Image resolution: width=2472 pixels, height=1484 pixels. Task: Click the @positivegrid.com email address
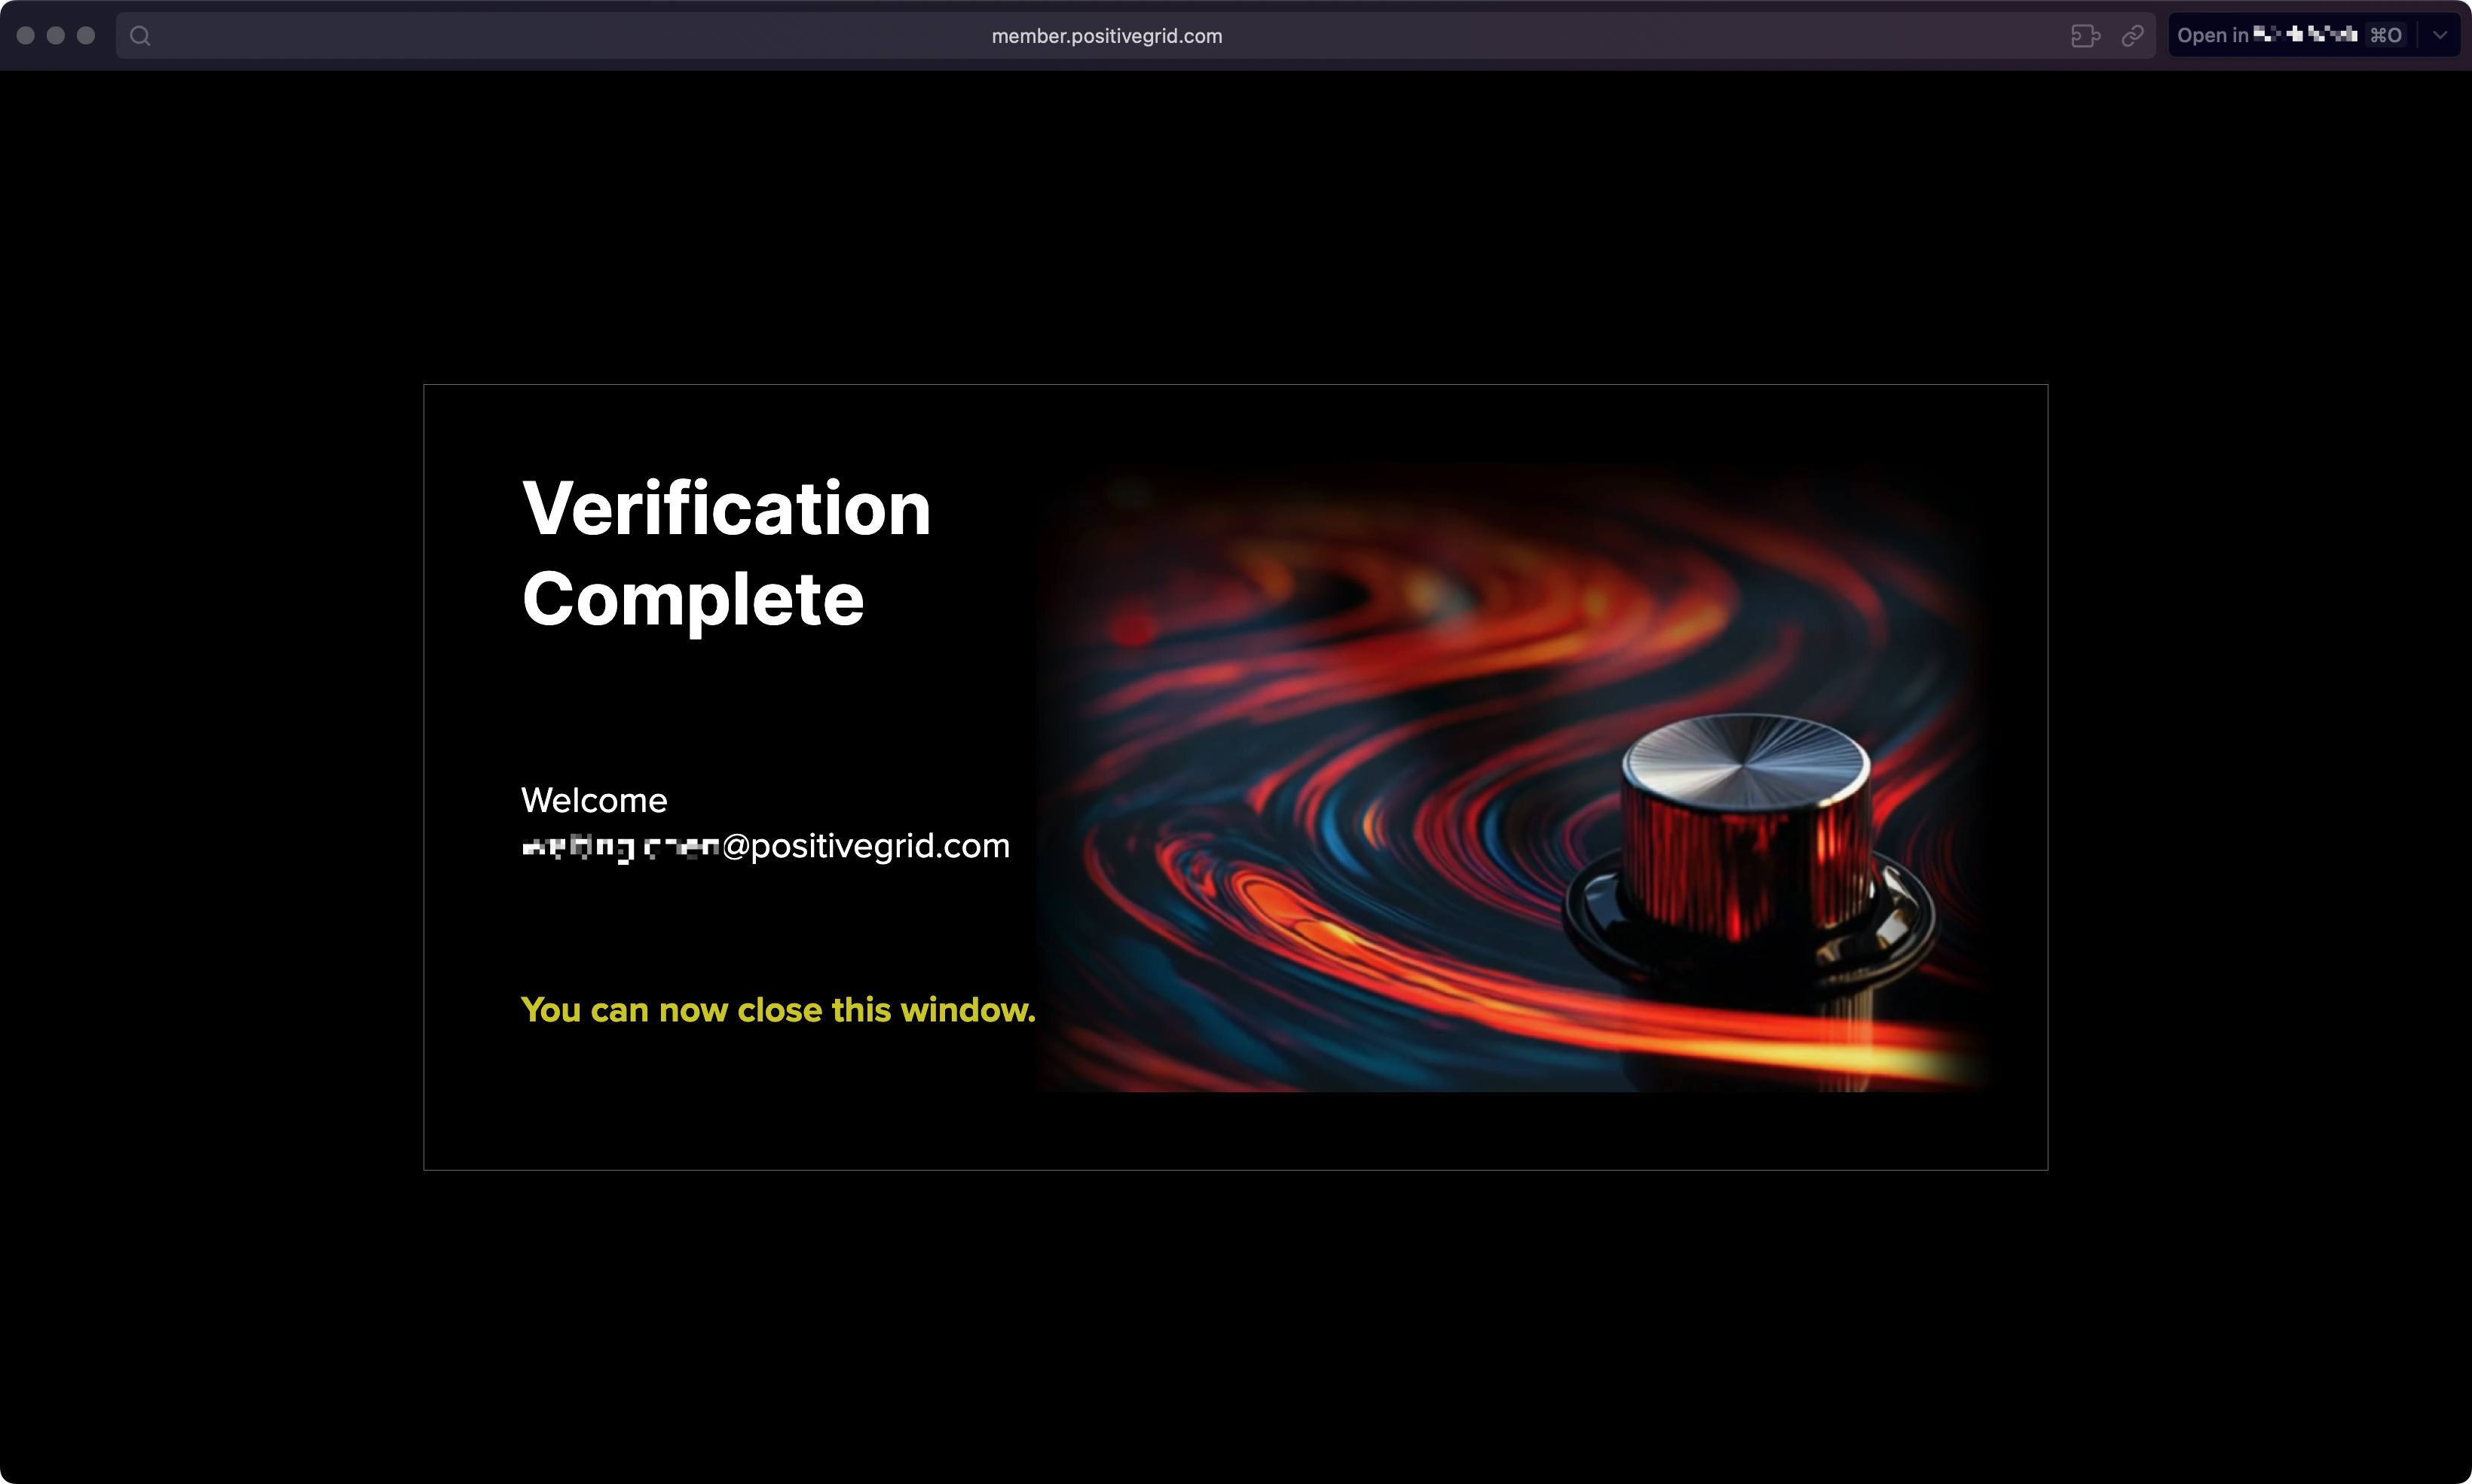click(x=765, y=846)
